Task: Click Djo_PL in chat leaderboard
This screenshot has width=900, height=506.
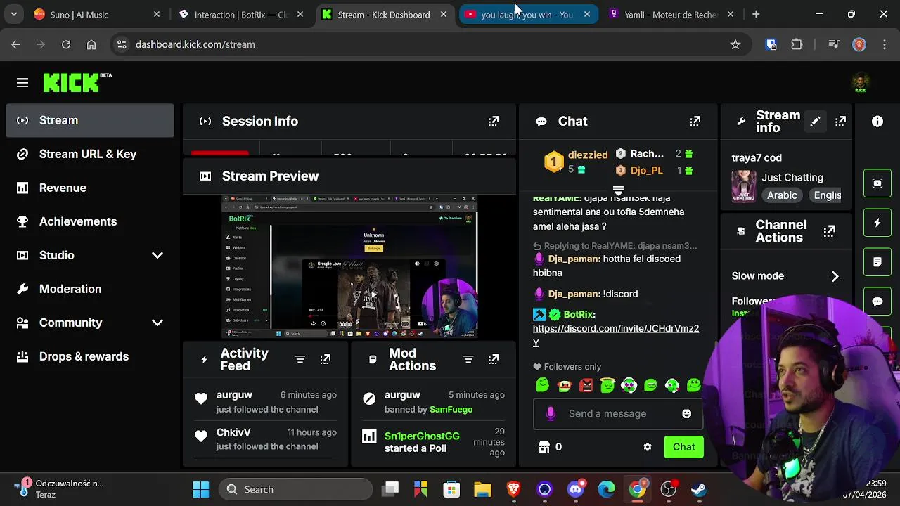Action: coord(646,170)
